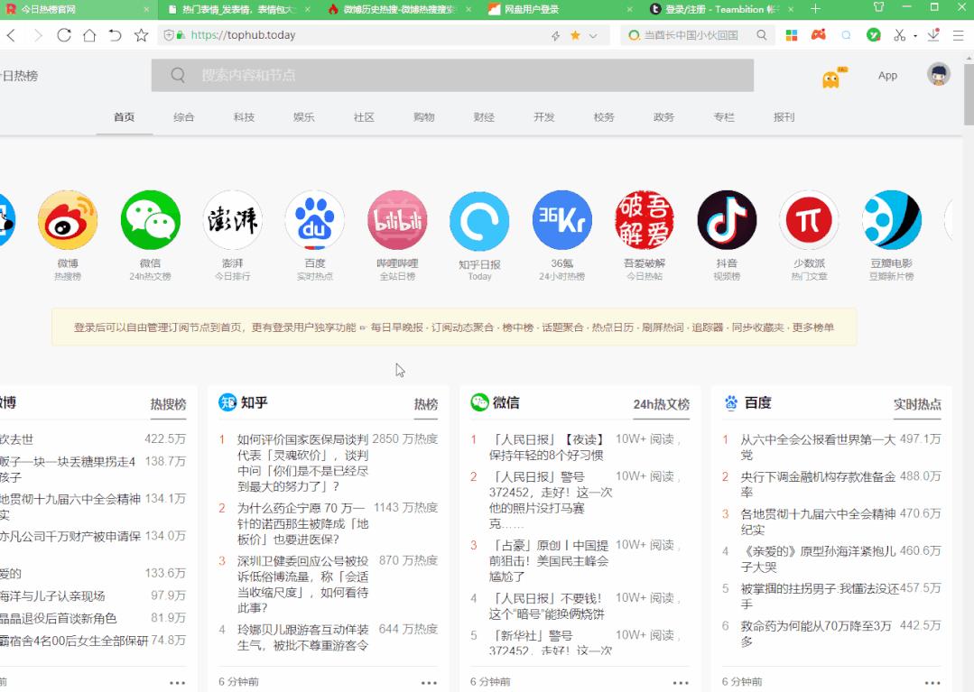Click the App link near top right

pos(887,76)
